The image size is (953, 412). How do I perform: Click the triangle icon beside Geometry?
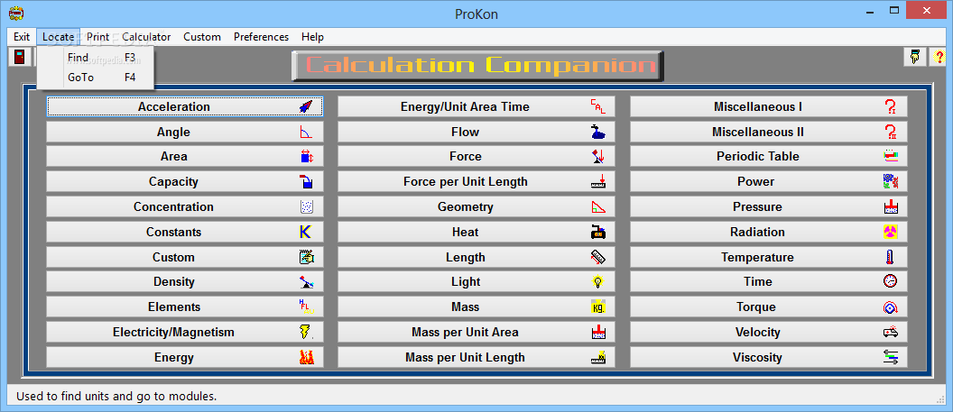(598, 207)
